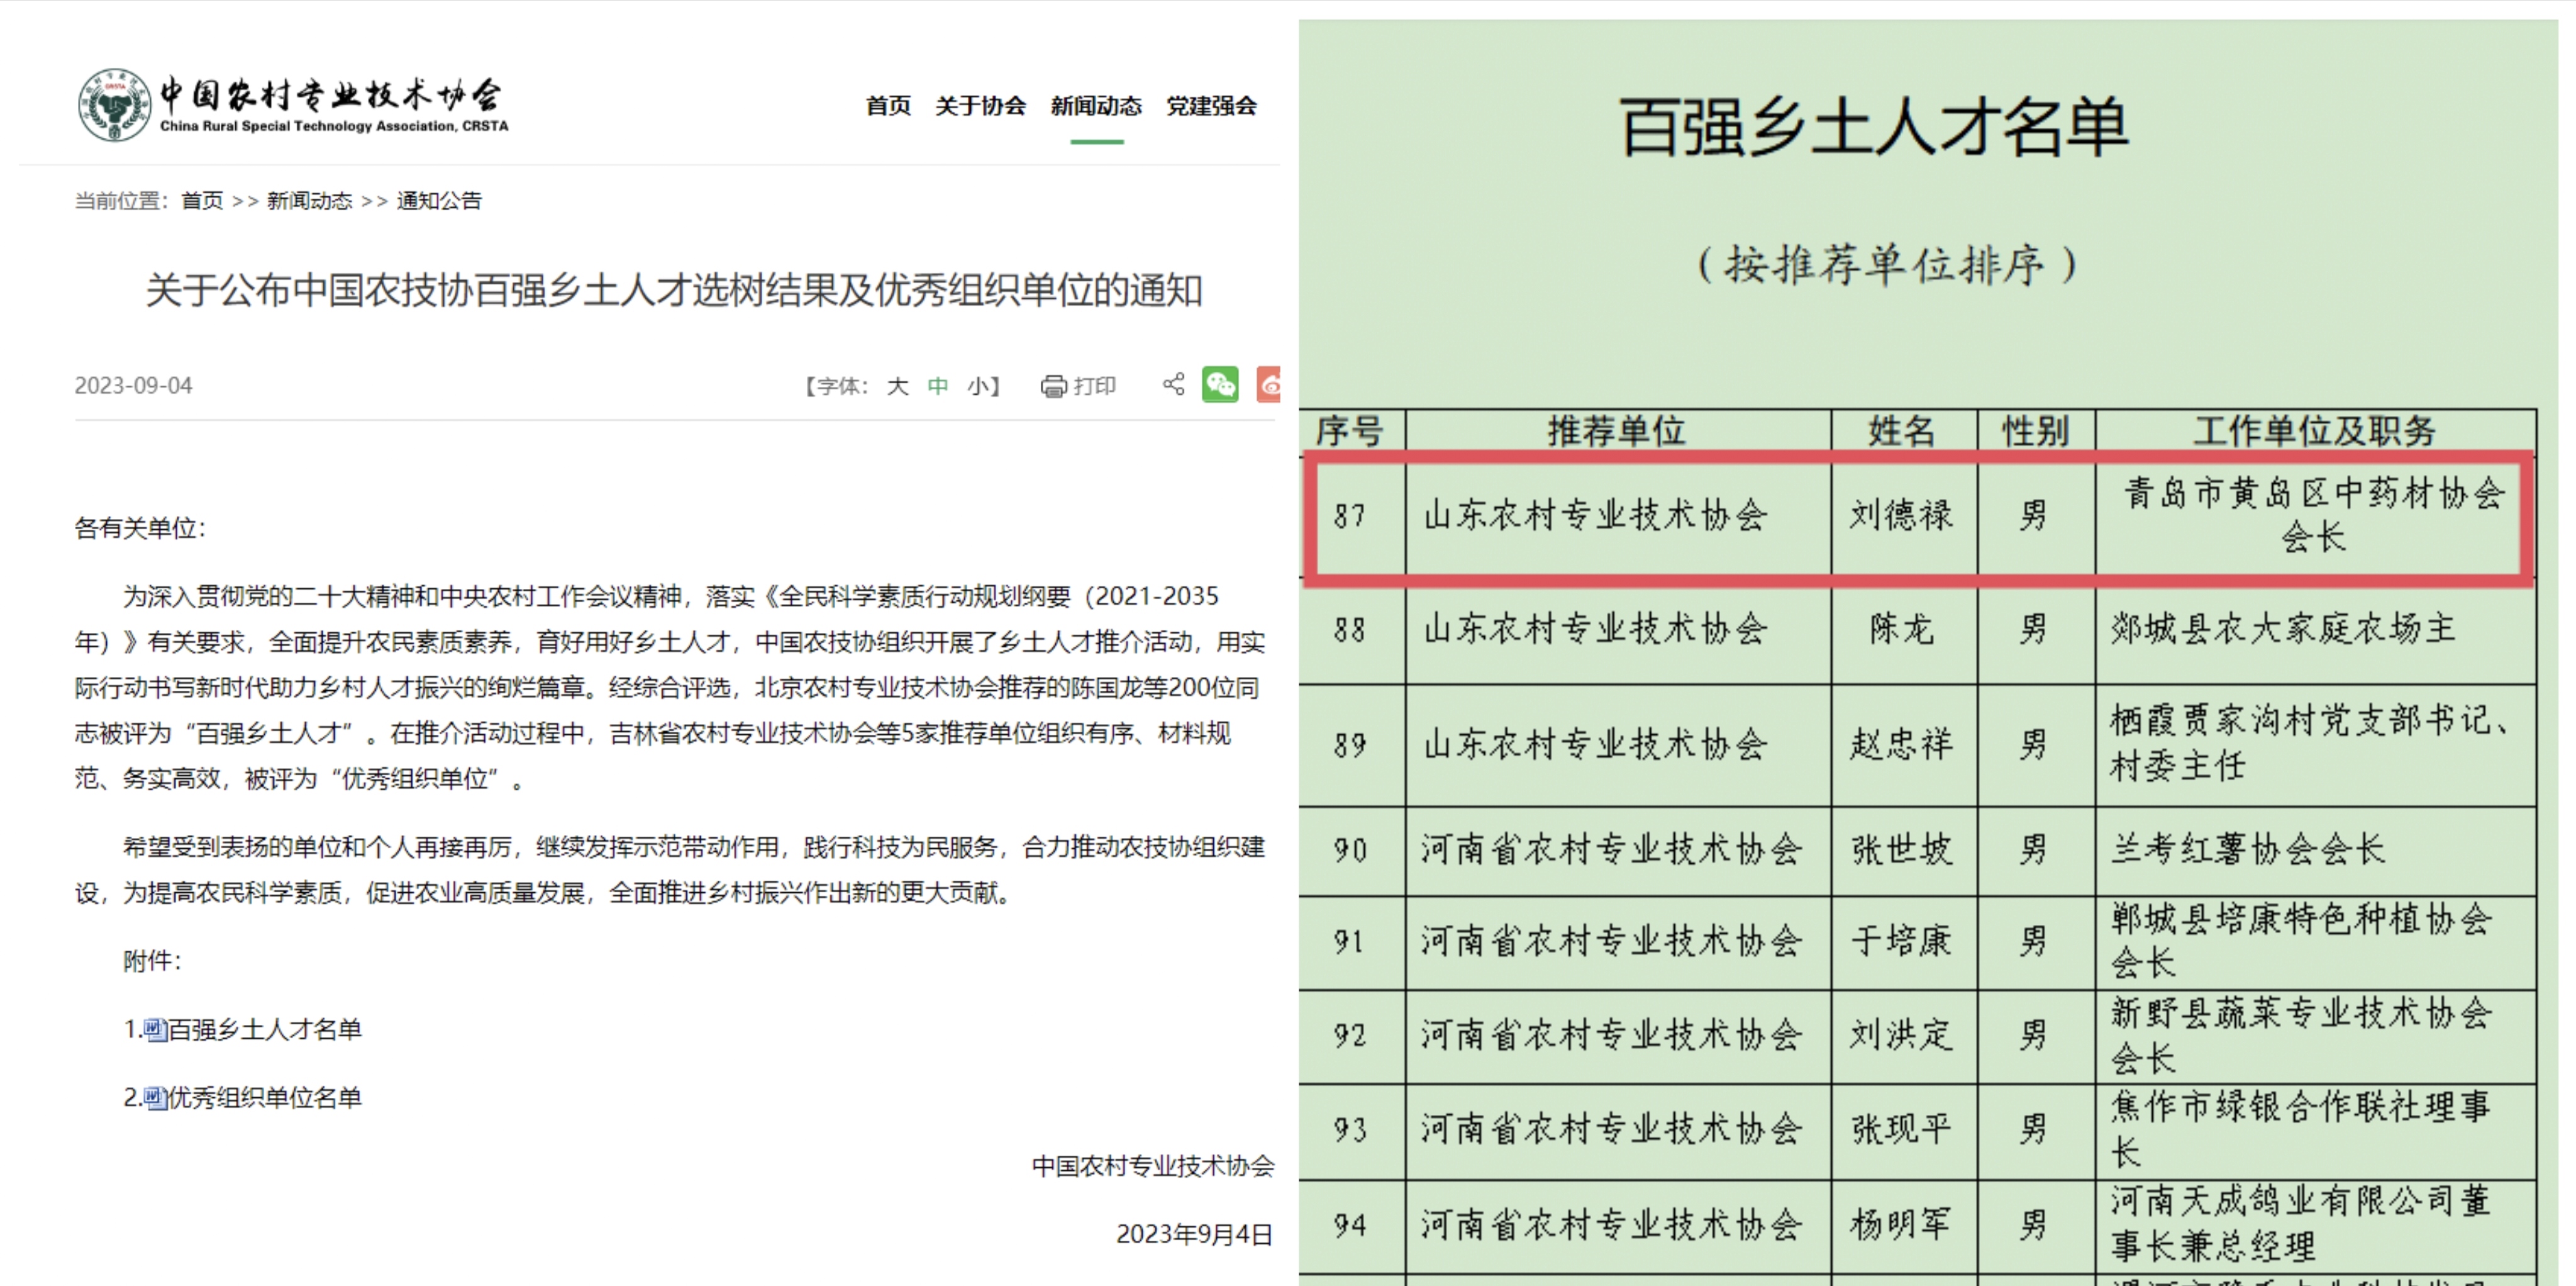Open attachment link 百强乡土人才名单
Viewport: 2576px width, 1286px height.
[x=265, y=1029]
